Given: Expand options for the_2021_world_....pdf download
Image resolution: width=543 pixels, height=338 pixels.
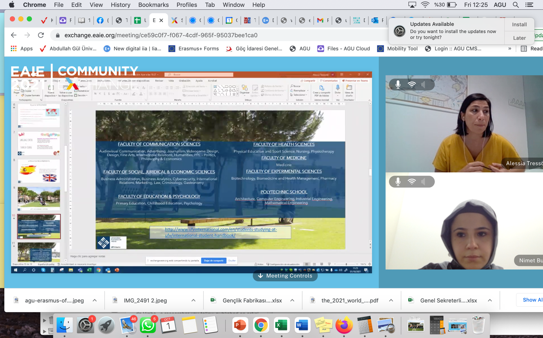Looking at the screenshot, I should [x=391, y=300].
